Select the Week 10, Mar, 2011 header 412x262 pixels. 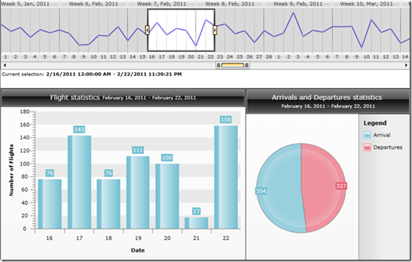pyautogui.click(x=366, y=4)
